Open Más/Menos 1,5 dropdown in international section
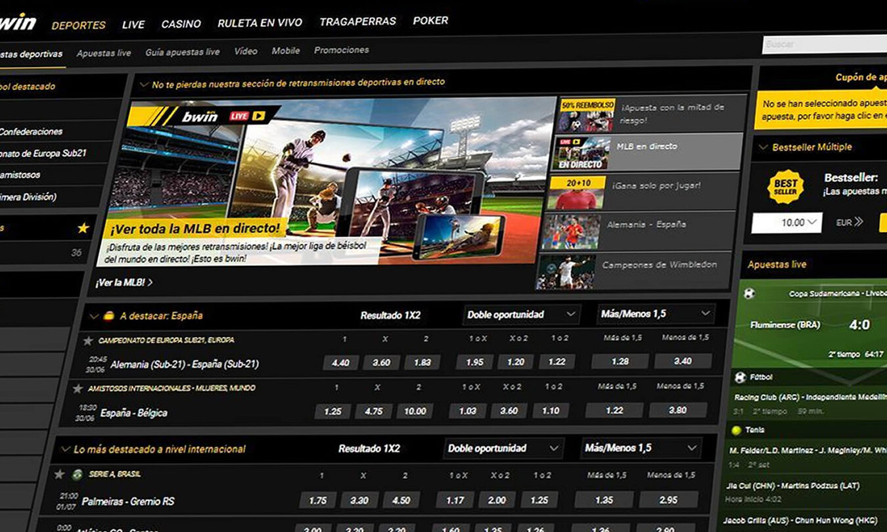Viewport: 887px width, 532px height. pos(641,448)
